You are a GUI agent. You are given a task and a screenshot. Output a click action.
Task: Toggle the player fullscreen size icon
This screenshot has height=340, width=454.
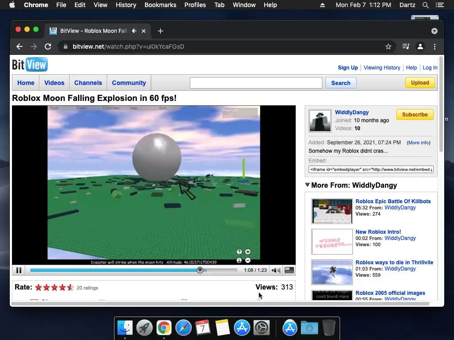point(289,270)
